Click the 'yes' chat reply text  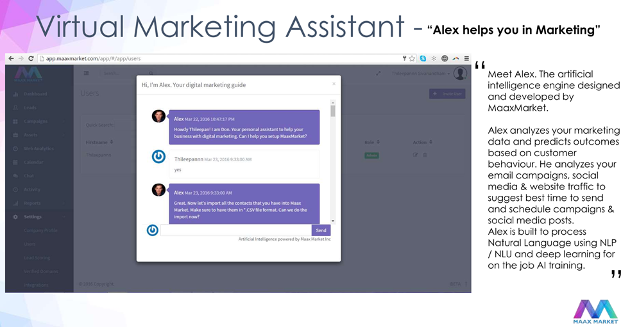(178, 170)
